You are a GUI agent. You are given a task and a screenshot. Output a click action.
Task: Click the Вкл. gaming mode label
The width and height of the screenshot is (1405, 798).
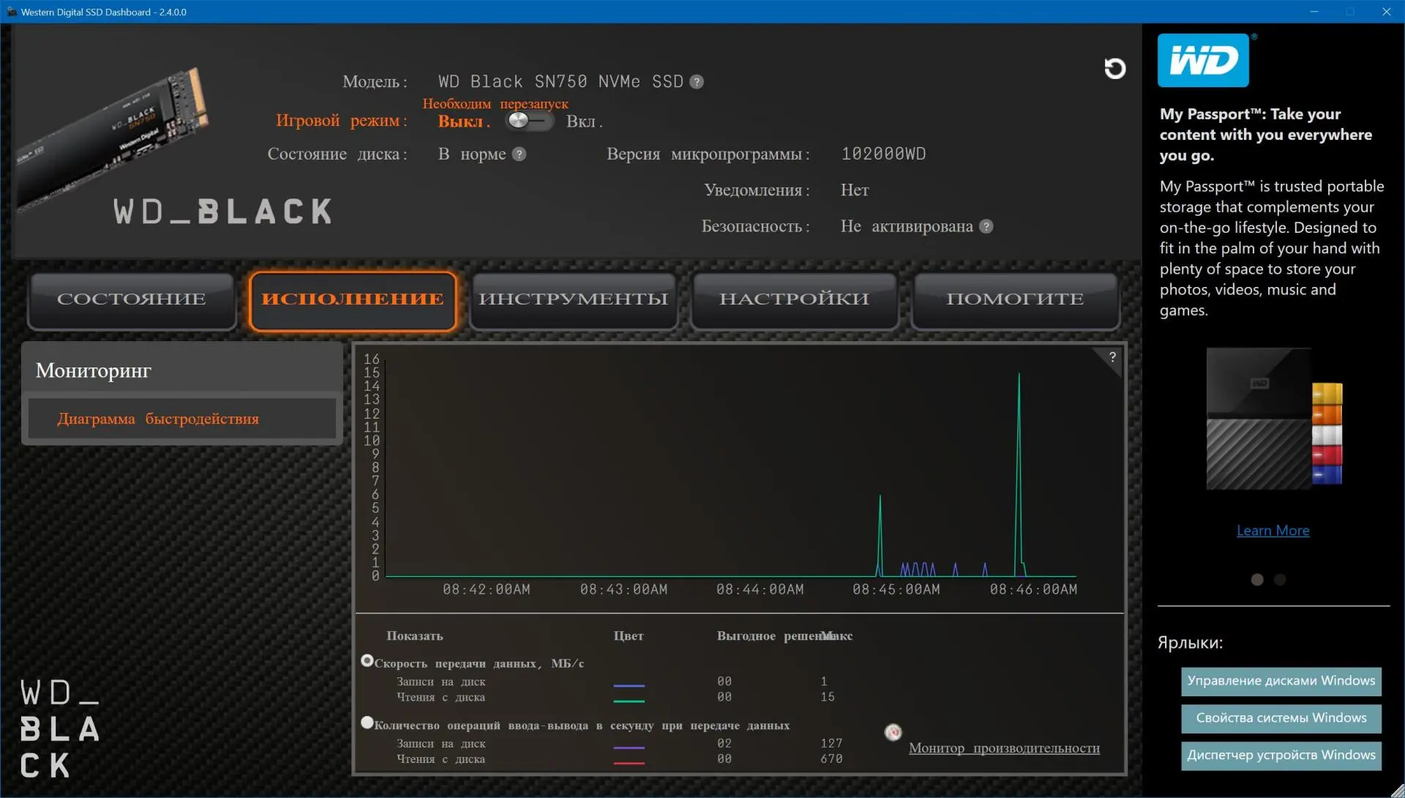[x=584, y=122]
